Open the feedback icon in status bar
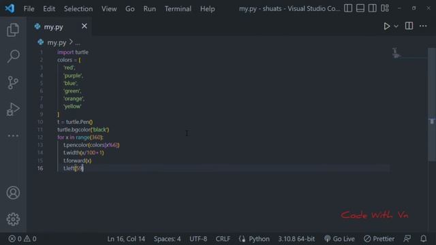Image resolution: width=436 pixels, height=245 pixels. coord(407,239)
